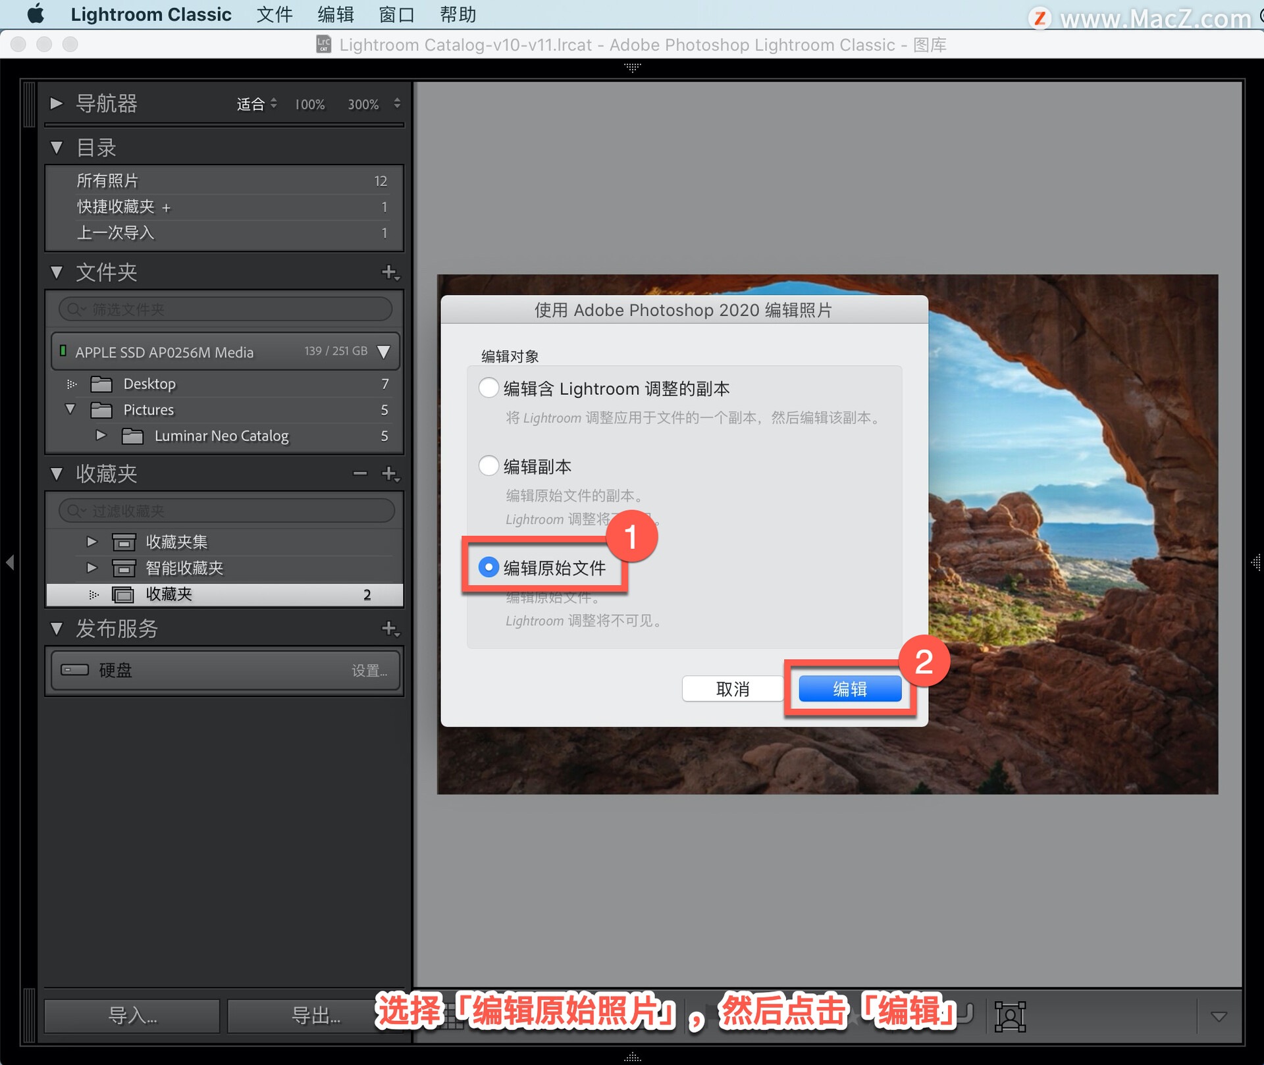
Task: Open the 窗口 Window menu
Action: click(x=397, y=14)
